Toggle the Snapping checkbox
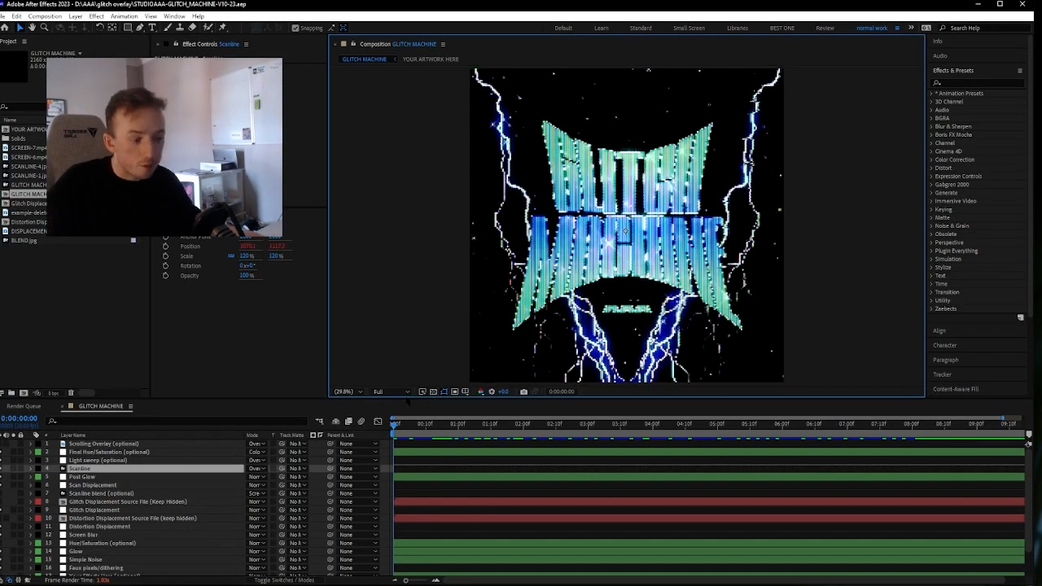Image resolution: width=1042 pixels, height=586 pixels. (x=295, y=28)
